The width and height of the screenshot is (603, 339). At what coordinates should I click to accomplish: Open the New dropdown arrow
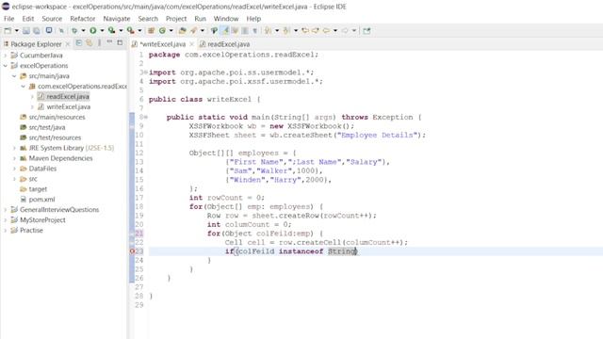(x=17, y=30)
